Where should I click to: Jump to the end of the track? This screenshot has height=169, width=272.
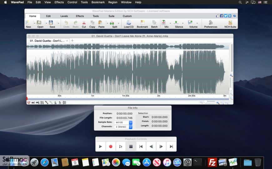pos(171,146)
